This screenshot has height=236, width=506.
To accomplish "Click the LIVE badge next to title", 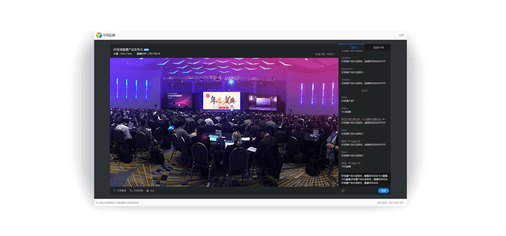I will (146, 49).
